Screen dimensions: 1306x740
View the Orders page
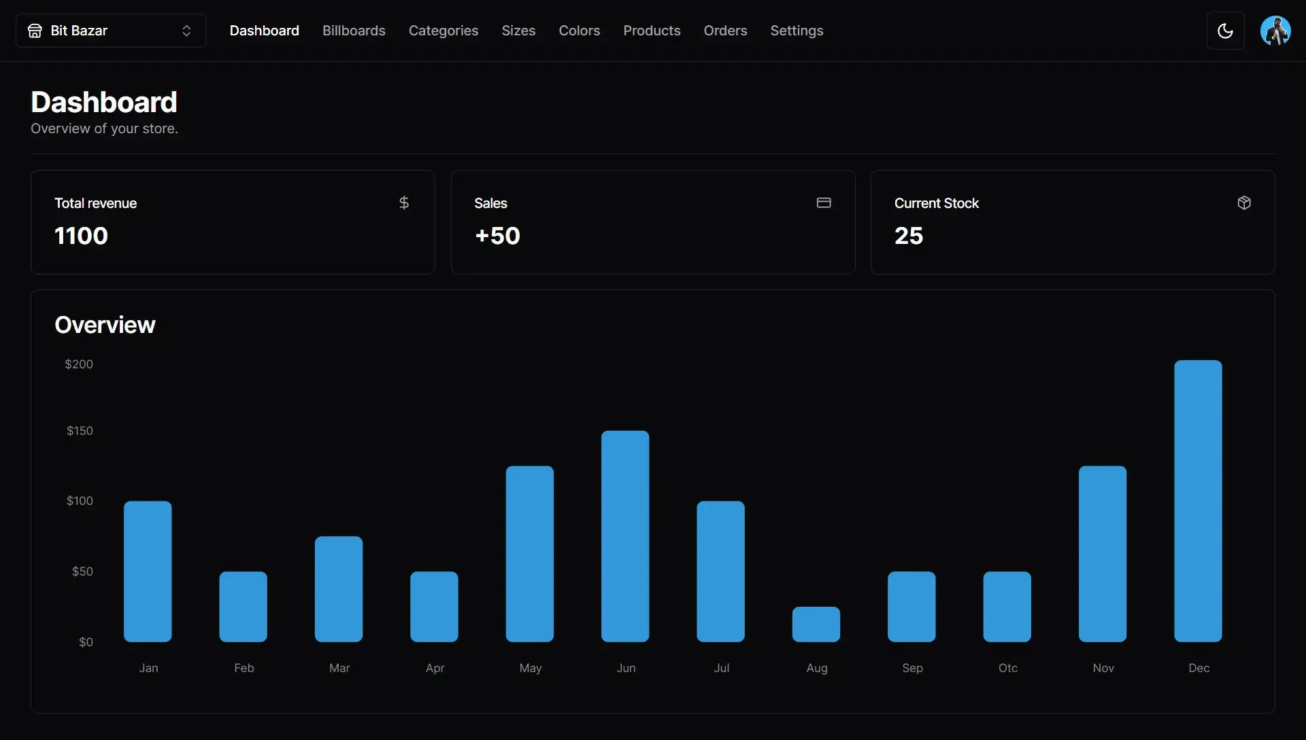coord(725,31)
